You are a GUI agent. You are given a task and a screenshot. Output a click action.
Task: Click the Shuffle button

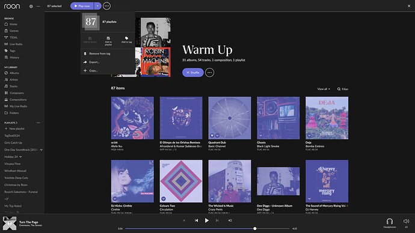(x=193, y=73)
